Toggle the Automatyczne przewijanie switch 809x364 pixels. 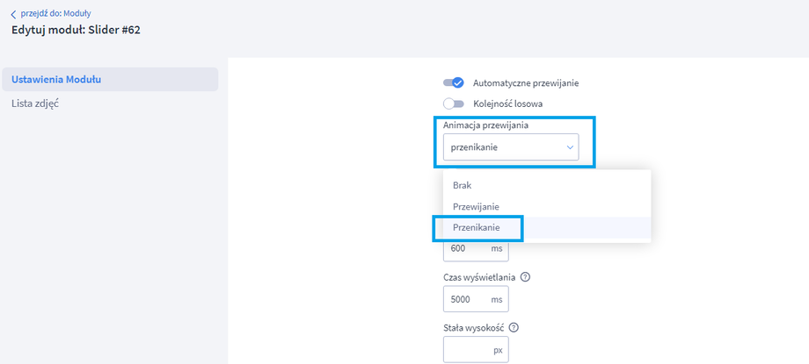pos(453,83)
